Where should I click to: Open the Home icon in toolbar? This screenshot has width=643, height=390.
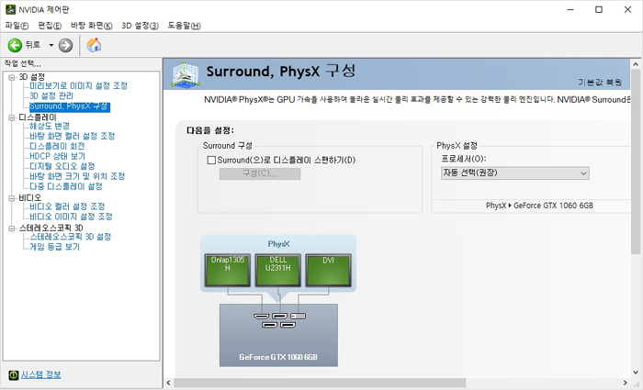pyautogui.click(x=94, y=45)
